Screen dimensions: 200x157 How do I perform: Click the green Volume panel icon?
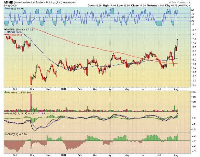click(x=6, y=92)
